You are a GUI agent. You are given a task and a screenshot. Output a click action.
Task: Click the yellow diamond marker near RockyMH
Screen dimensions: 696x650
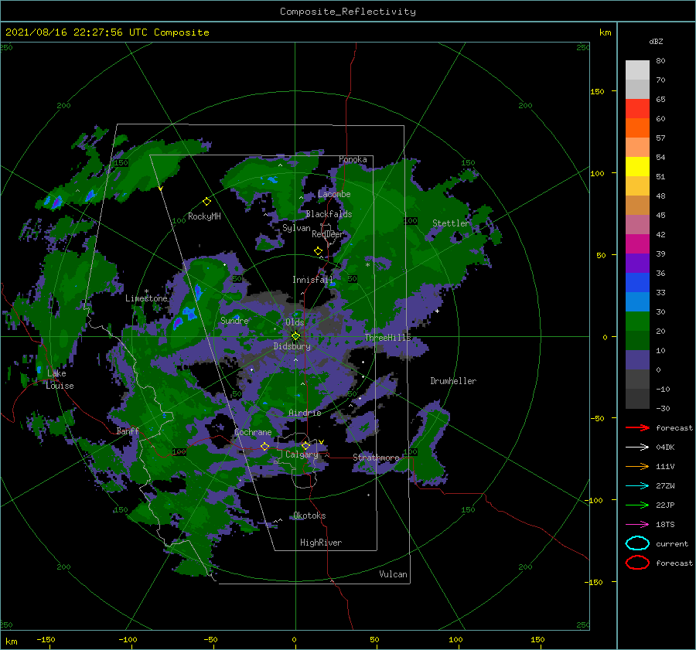(x=206, y=202)
